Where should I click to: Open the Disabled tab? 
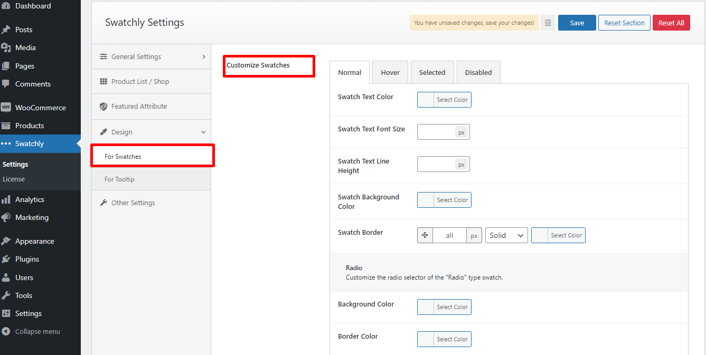pyautogui.click(x=478, y=72)
